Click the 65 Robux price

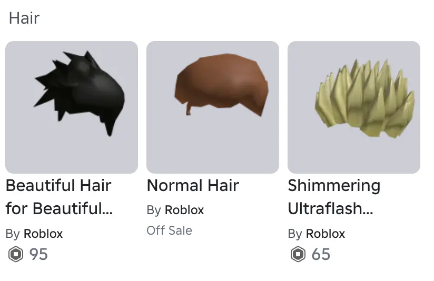[x=321, y=255]
